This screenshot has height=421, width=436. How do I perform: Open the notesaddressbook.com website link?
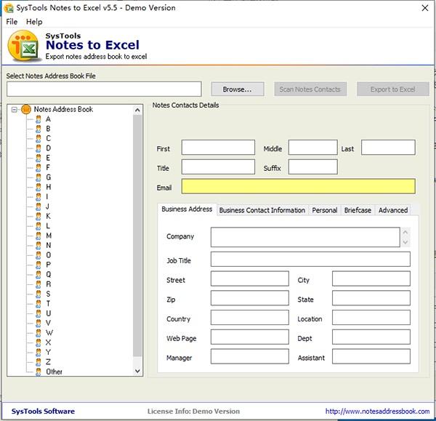[x=376, y=412]
